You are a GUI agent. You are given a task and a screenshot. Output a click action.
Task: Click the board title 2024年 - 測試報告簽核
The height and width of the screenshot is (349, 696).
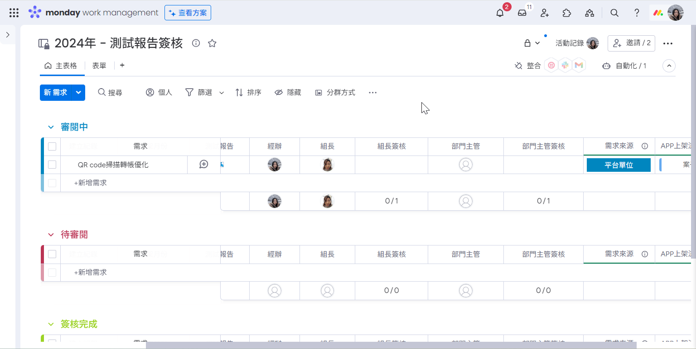(118, 43)
